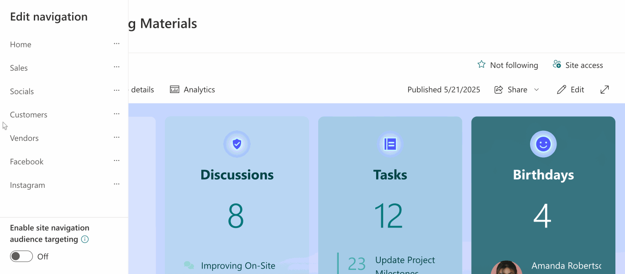Select Customers navigation link
This screenshot has width=625, height=274.
29,115
